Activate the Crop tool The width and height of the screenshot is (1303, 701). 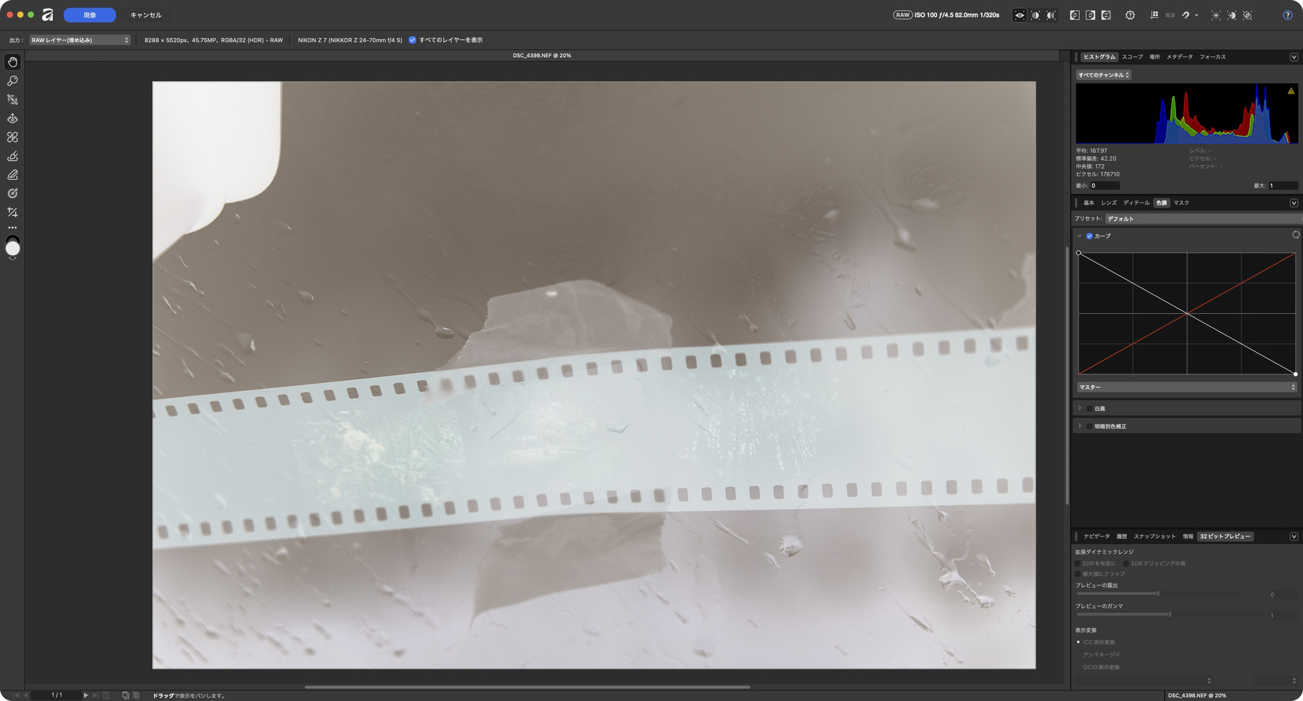[x=12, y=212]
